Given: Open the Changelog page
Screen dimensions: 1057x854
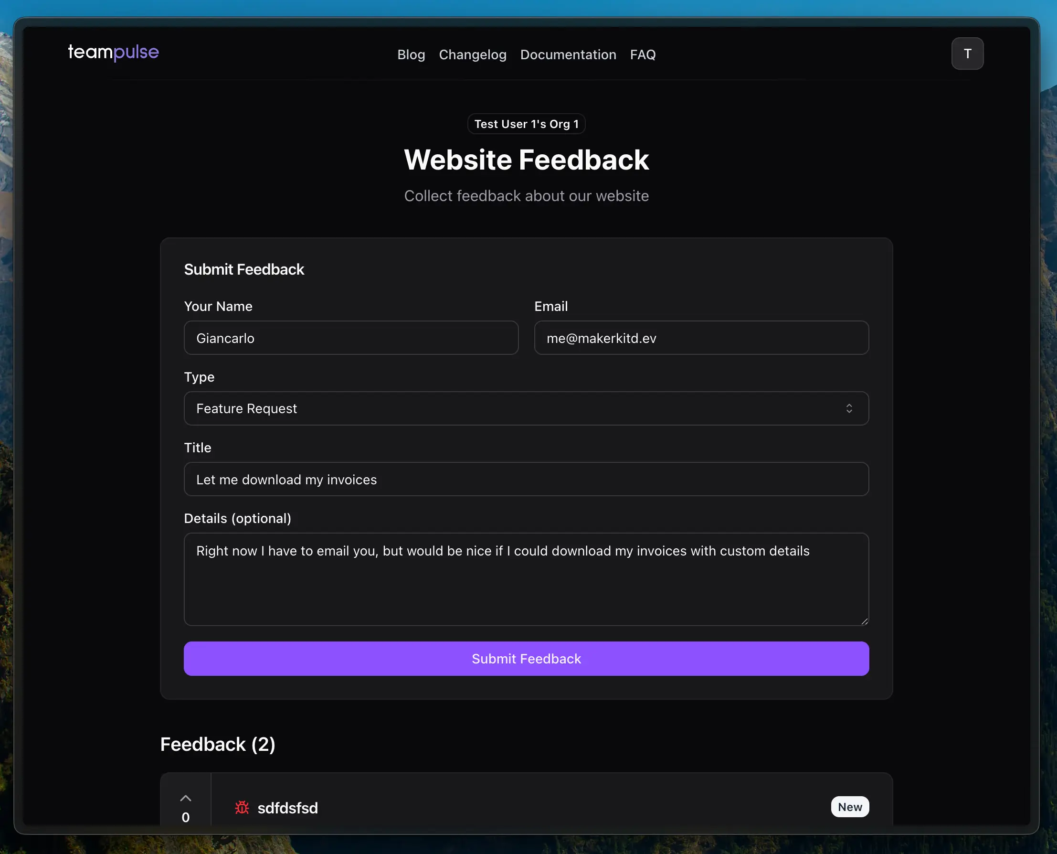Looking at the screenshot, I should pos(473,54).
